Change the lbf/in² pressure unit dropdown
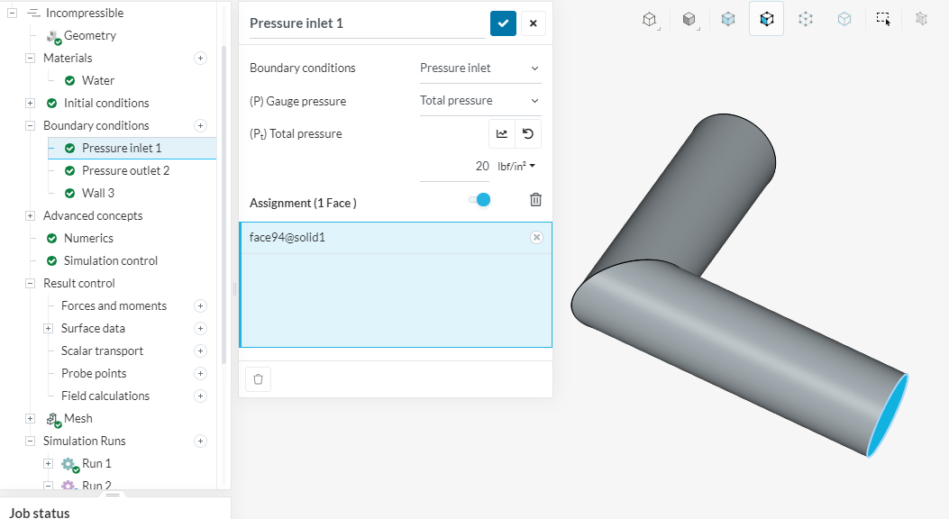 pyautogui.click(x=516, y=166)
